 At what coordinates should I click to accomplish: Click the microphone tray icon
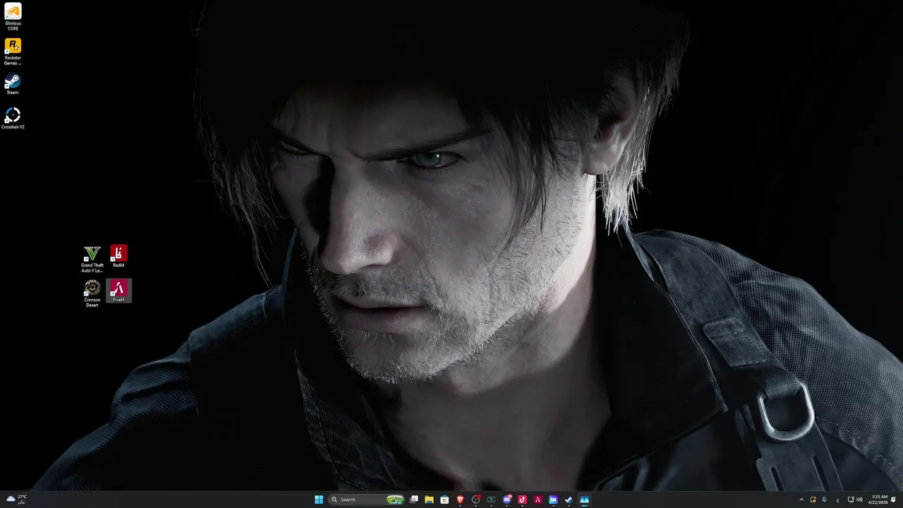(824, 500)
